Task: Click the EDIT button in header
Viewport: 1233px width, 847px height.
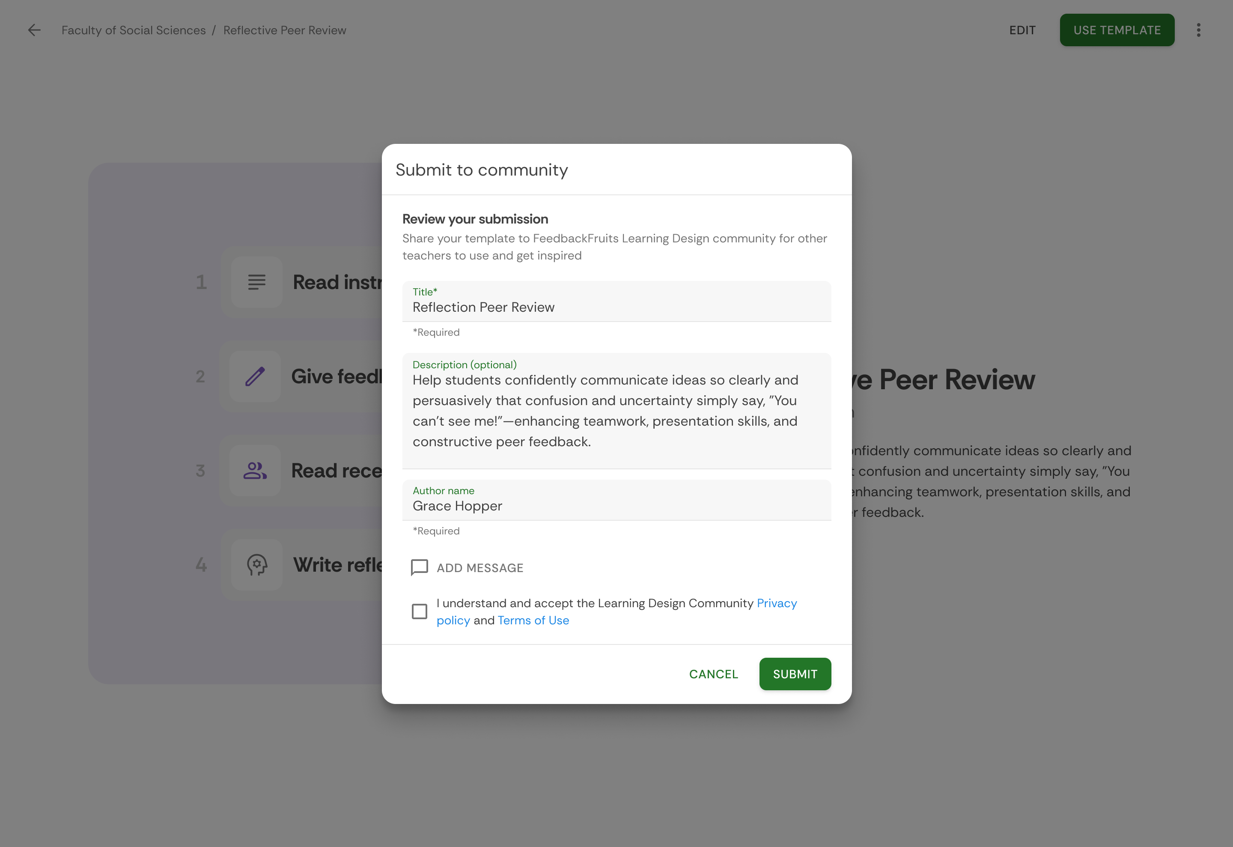Action: pos(1022,30)
